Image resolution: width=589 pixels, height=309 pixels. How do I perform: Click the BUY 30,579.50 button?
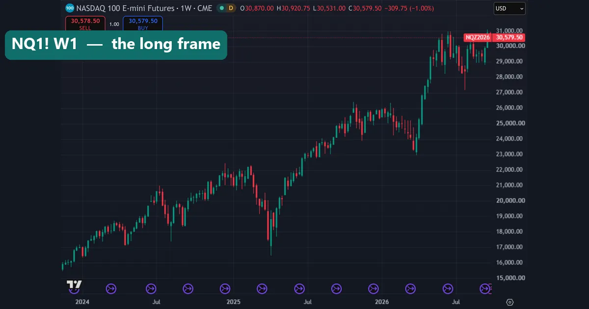[x=143, y=24]
